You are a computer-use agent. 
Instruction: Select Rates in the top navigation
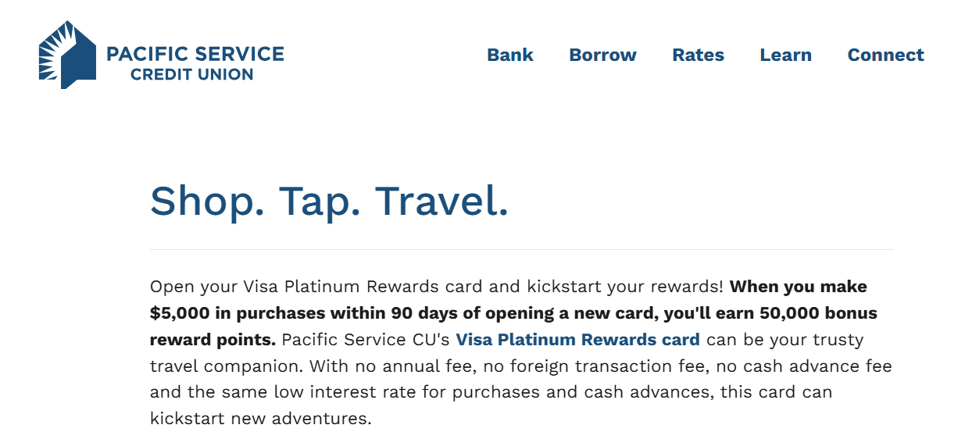click(698, 55)
